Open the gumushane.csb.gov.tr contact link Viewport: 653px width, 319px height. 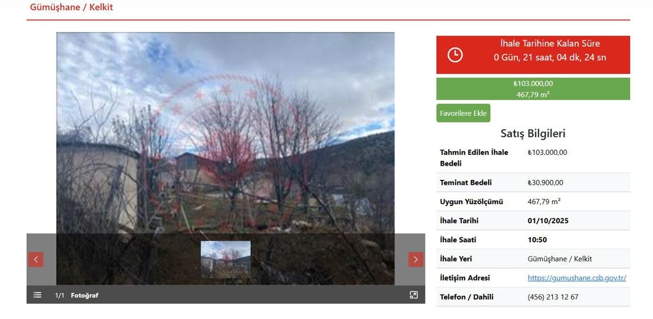click(x=577, y=278)
